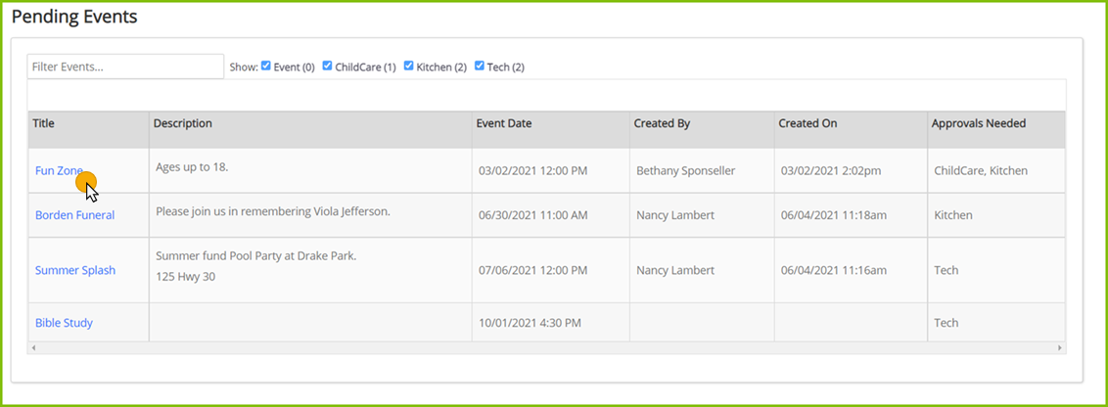Click the horizontal scrollbar left arrow
This screenshot has width=1108, height=407.
click(33, 348)
